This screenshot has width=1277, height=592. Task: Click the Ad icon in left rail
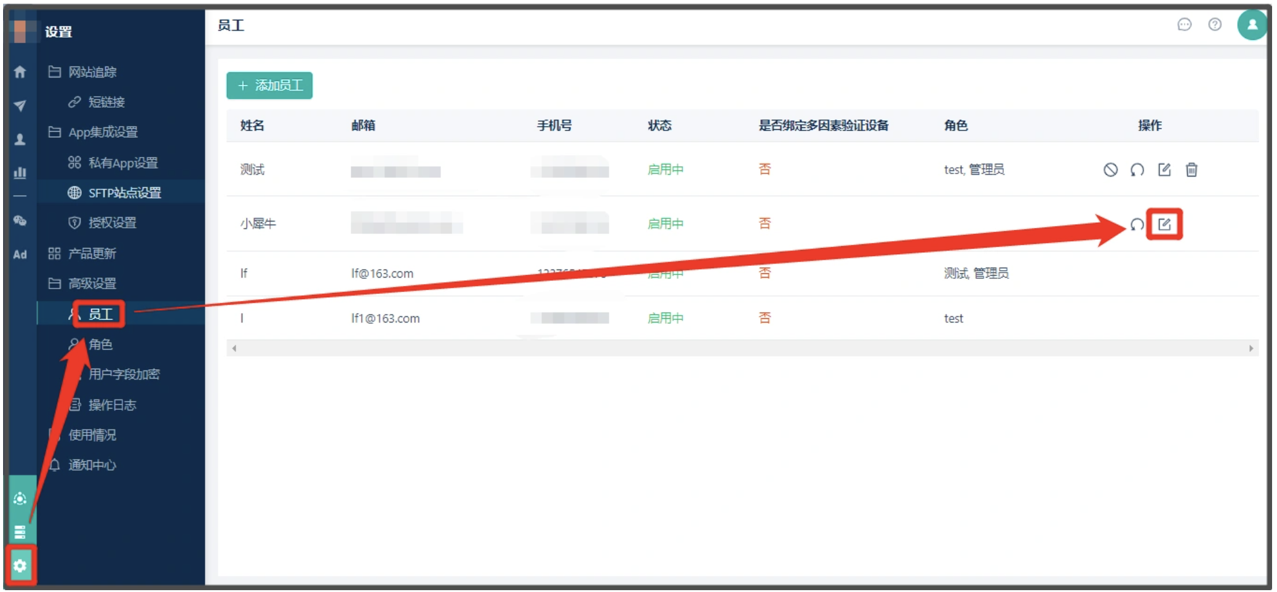point(20,254)
